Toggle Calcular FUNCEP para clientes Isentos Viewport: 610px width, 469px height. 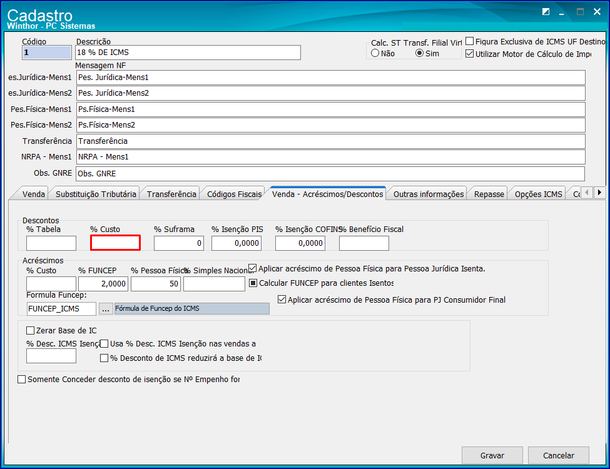click(253, 283)
